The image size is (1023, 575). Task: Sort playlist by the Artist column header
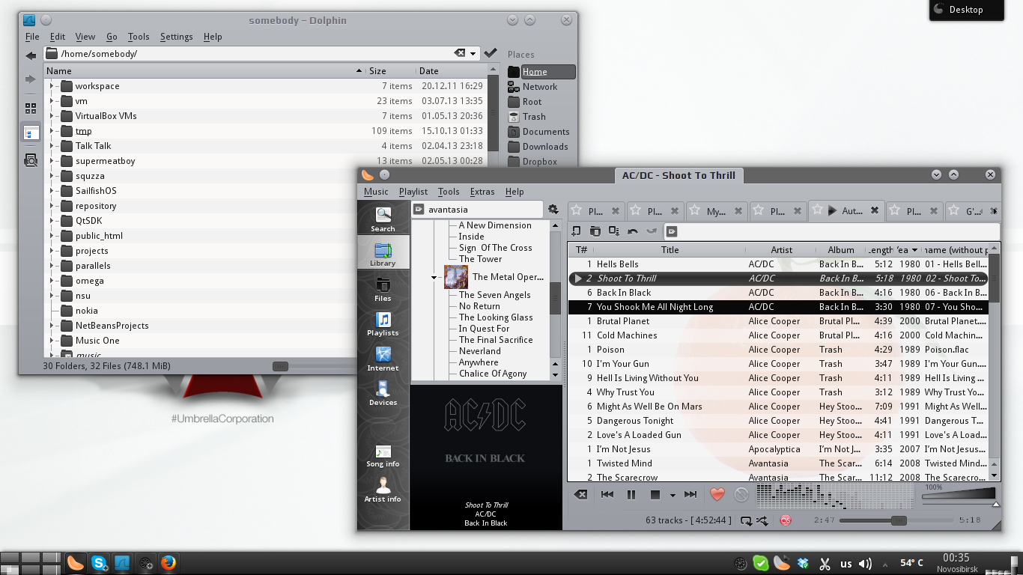[781, 250]
